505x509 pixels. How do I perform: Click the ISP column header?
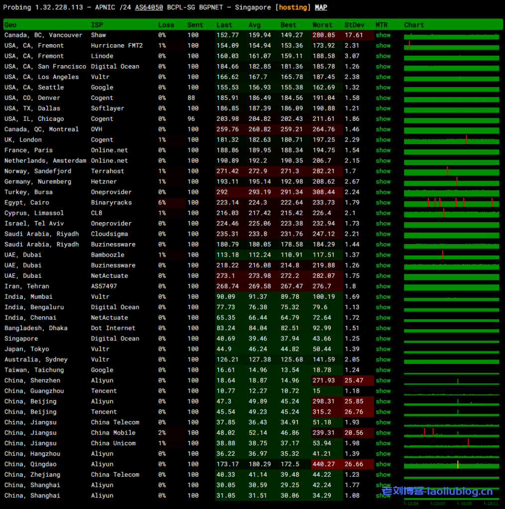click(97, 25)
